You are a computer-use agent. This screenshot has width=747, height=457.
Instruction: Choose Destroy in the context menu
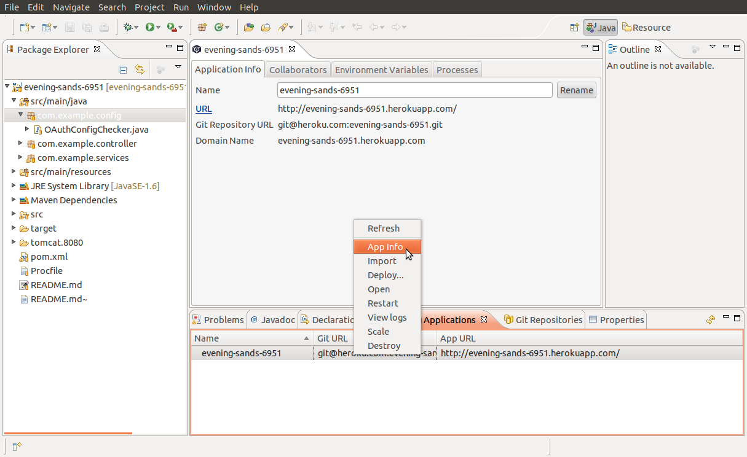387,346
